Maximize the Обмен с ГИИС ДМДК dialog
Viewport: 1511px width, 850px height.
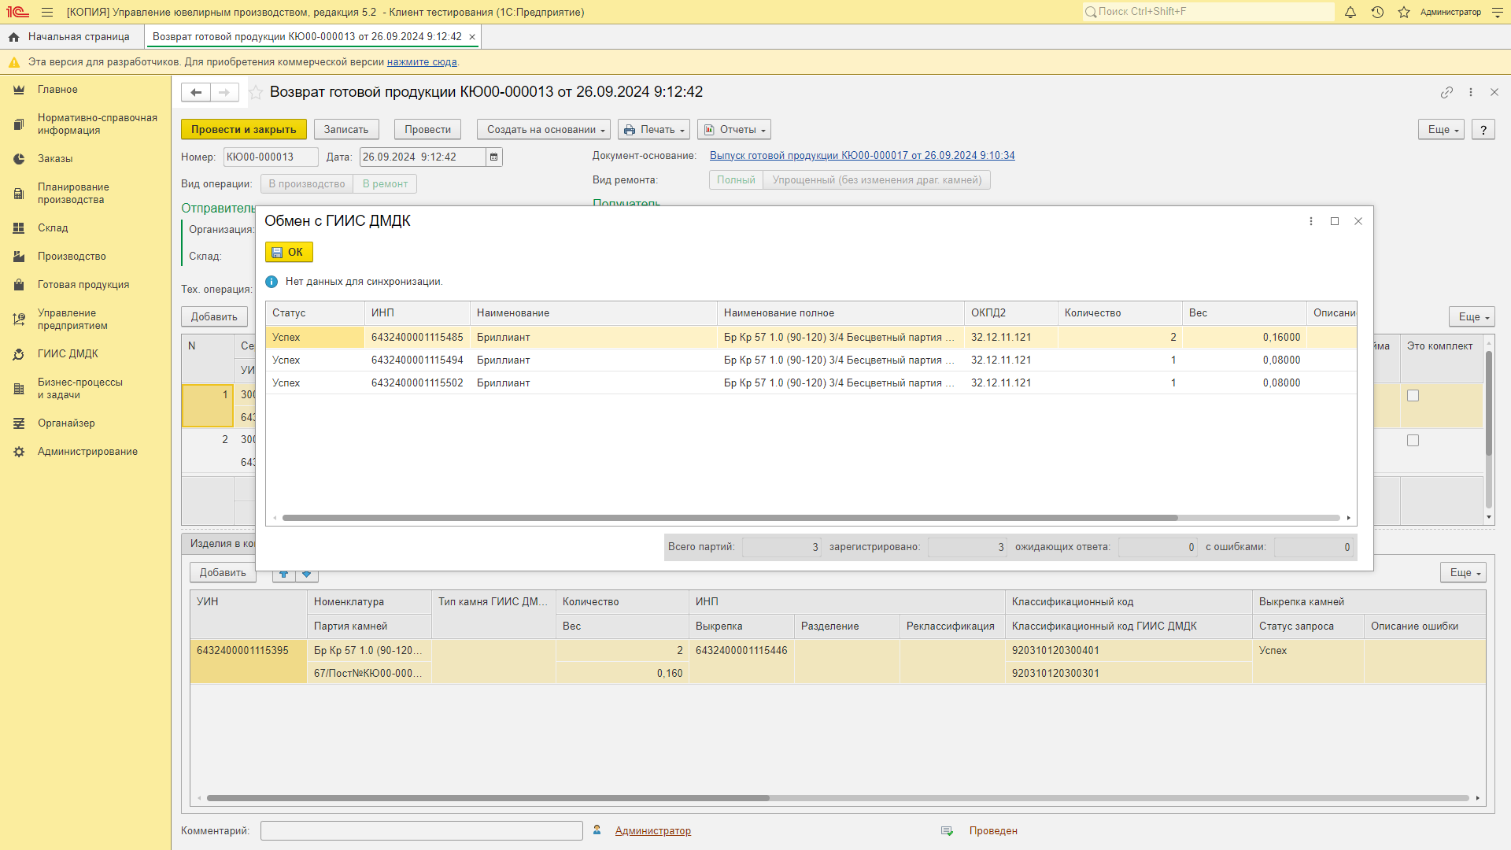click(1335, 221)
